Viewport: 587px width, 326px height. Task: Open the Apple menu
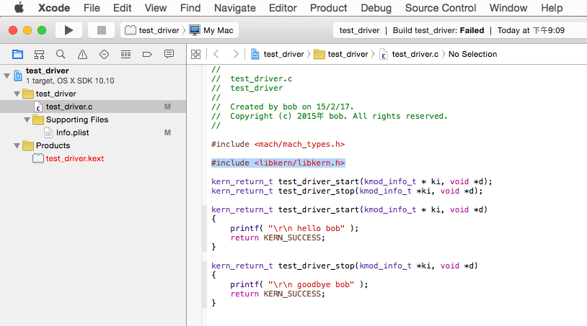click(19, 8)
